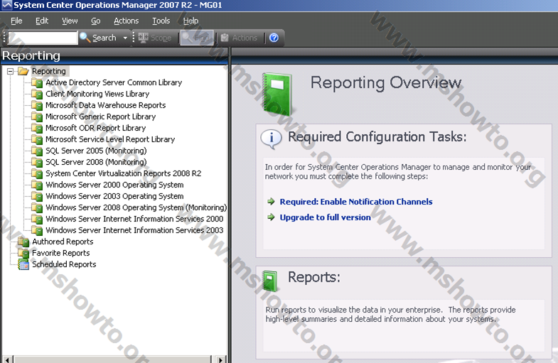Click the Search button label in toolbar
The image size is (558, 363).
pos(104,38)
